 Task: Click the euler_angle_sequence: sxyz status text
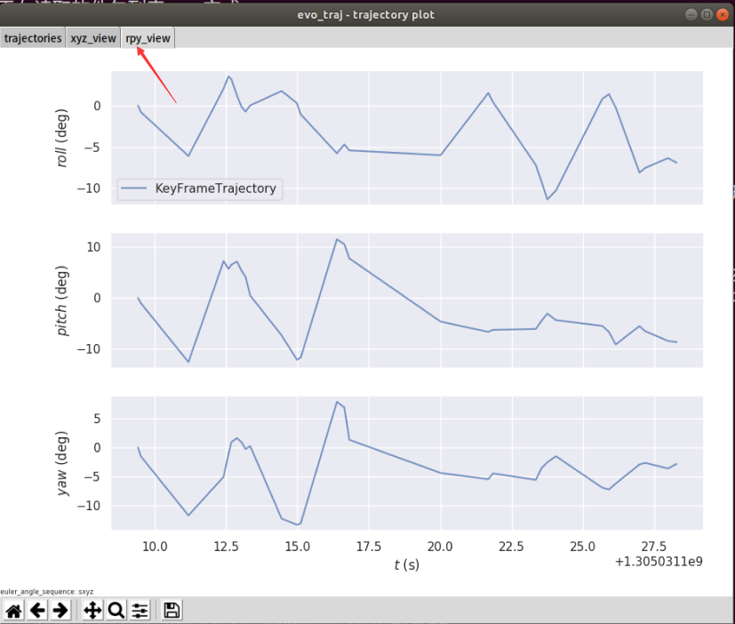47,592
